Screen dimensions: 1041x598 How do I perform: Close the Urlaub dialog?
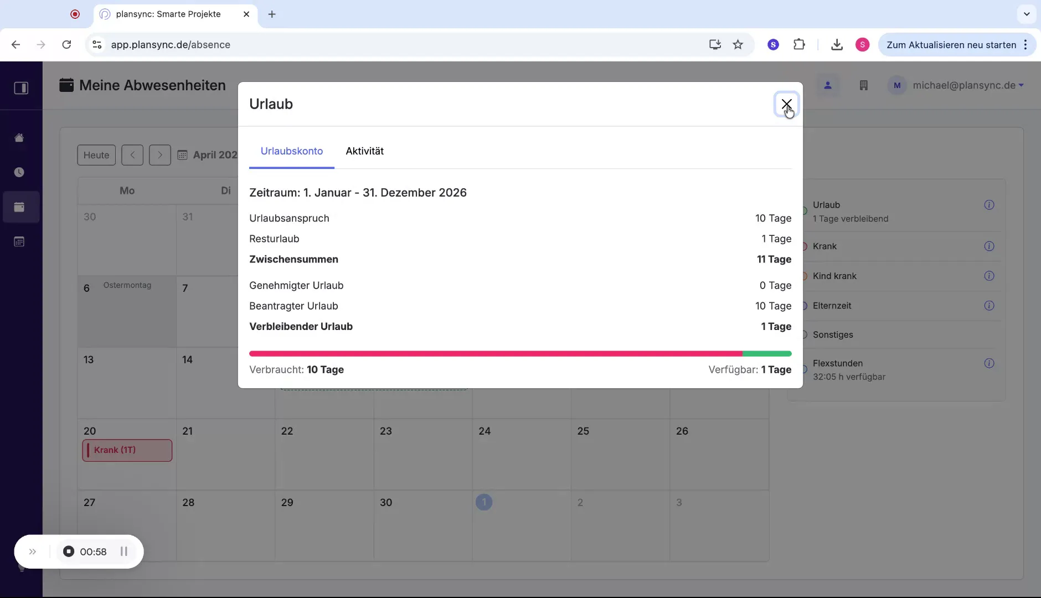click(786, 104)
